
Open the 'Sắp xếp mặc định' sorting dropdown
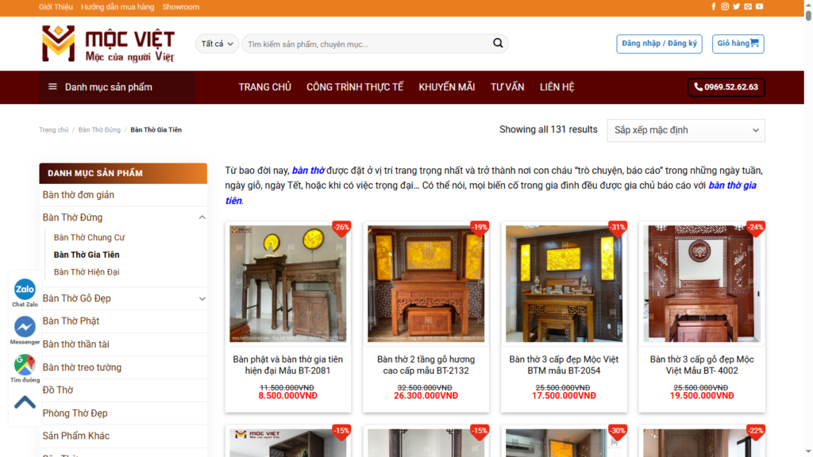click(x=686, y=130)
